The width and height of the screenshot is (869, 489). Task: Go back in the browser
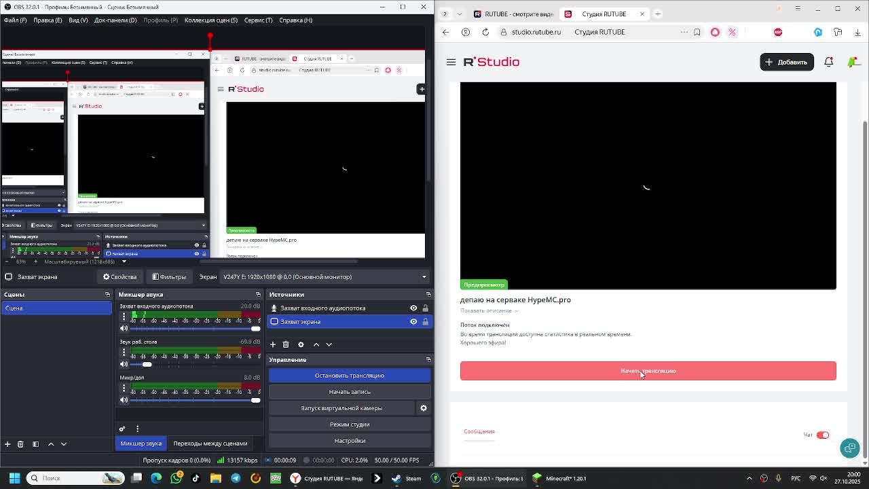(x=445, y=32)
